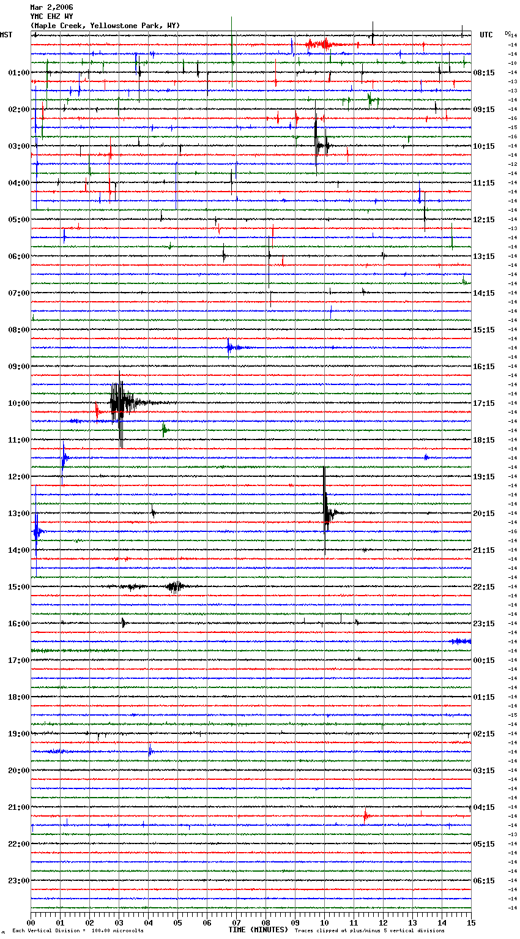
Task: Pick the "18:15" UTC time label
Action: tap(484, 440)
